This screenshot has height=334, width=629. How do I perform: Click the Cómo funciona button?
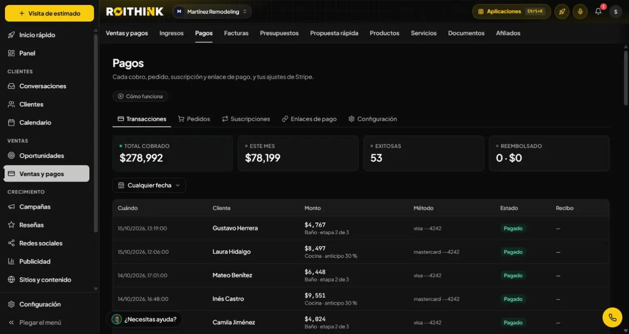(x=140, y=96)
